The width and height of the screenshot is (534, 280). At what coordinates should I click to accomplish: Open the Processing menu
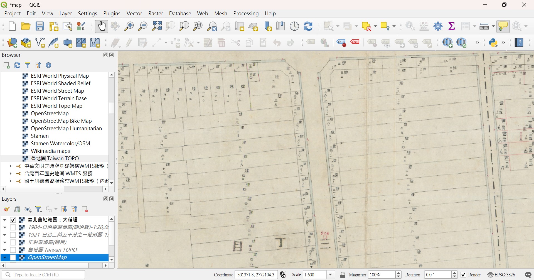tap(246, 13)
